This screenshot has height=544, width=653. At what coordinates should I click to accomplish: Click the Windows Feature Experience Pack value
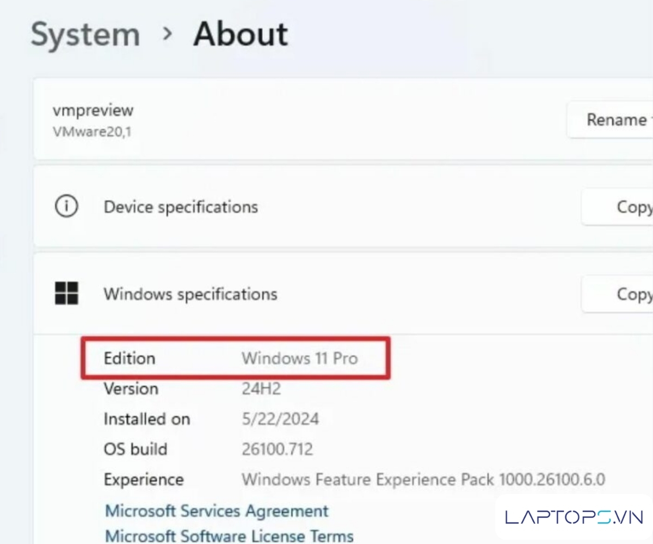click(x=423, y=480)
